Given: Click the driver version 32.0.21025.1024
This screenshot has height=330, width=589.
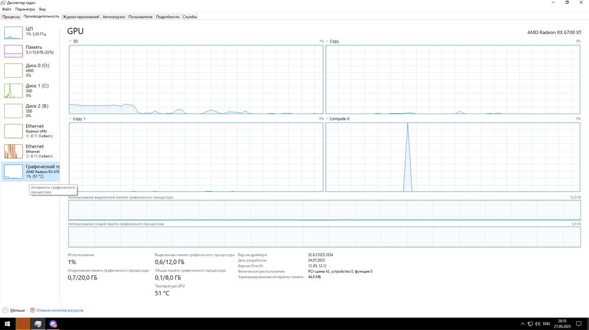Looking at the screenshot, I should pos(320,255).
